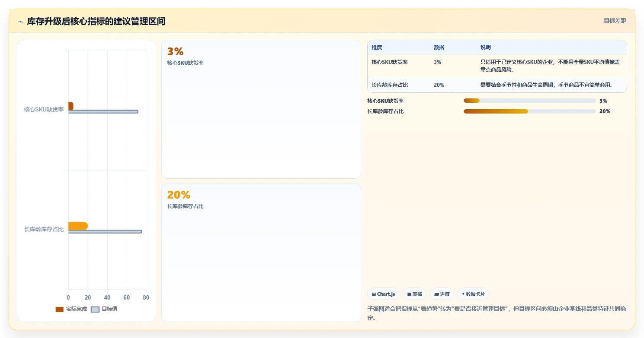The image size is (644, 338).
Task: Click the 长库龄库存占比 actual bar in chart
Action: [78, 226]
